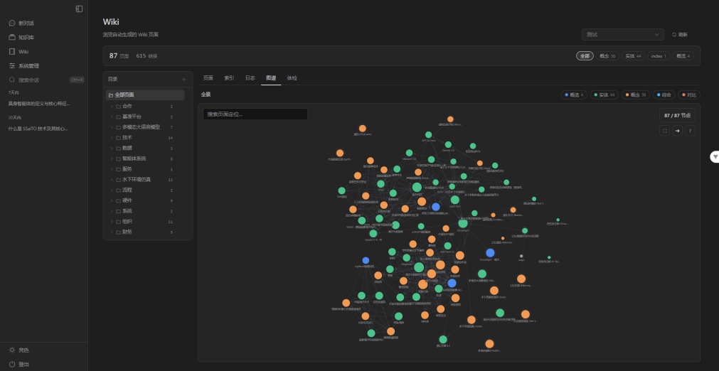
Task: Expand the 智能体系统 folder chevron
Action: point(112,159)
